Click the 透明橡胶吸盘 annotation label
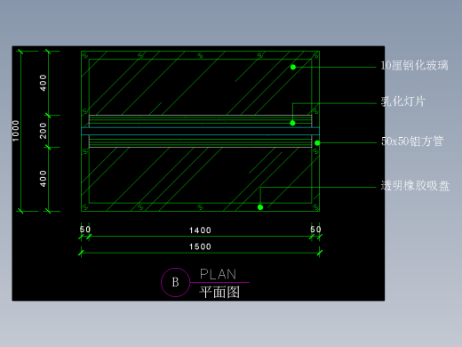The image size is (462, 347). click(415, 186)
